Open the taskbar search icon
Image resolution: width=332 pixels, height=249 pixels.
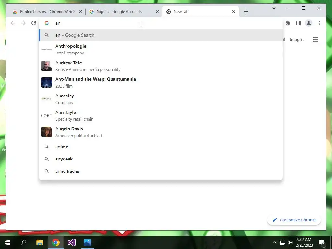[23, 243]
